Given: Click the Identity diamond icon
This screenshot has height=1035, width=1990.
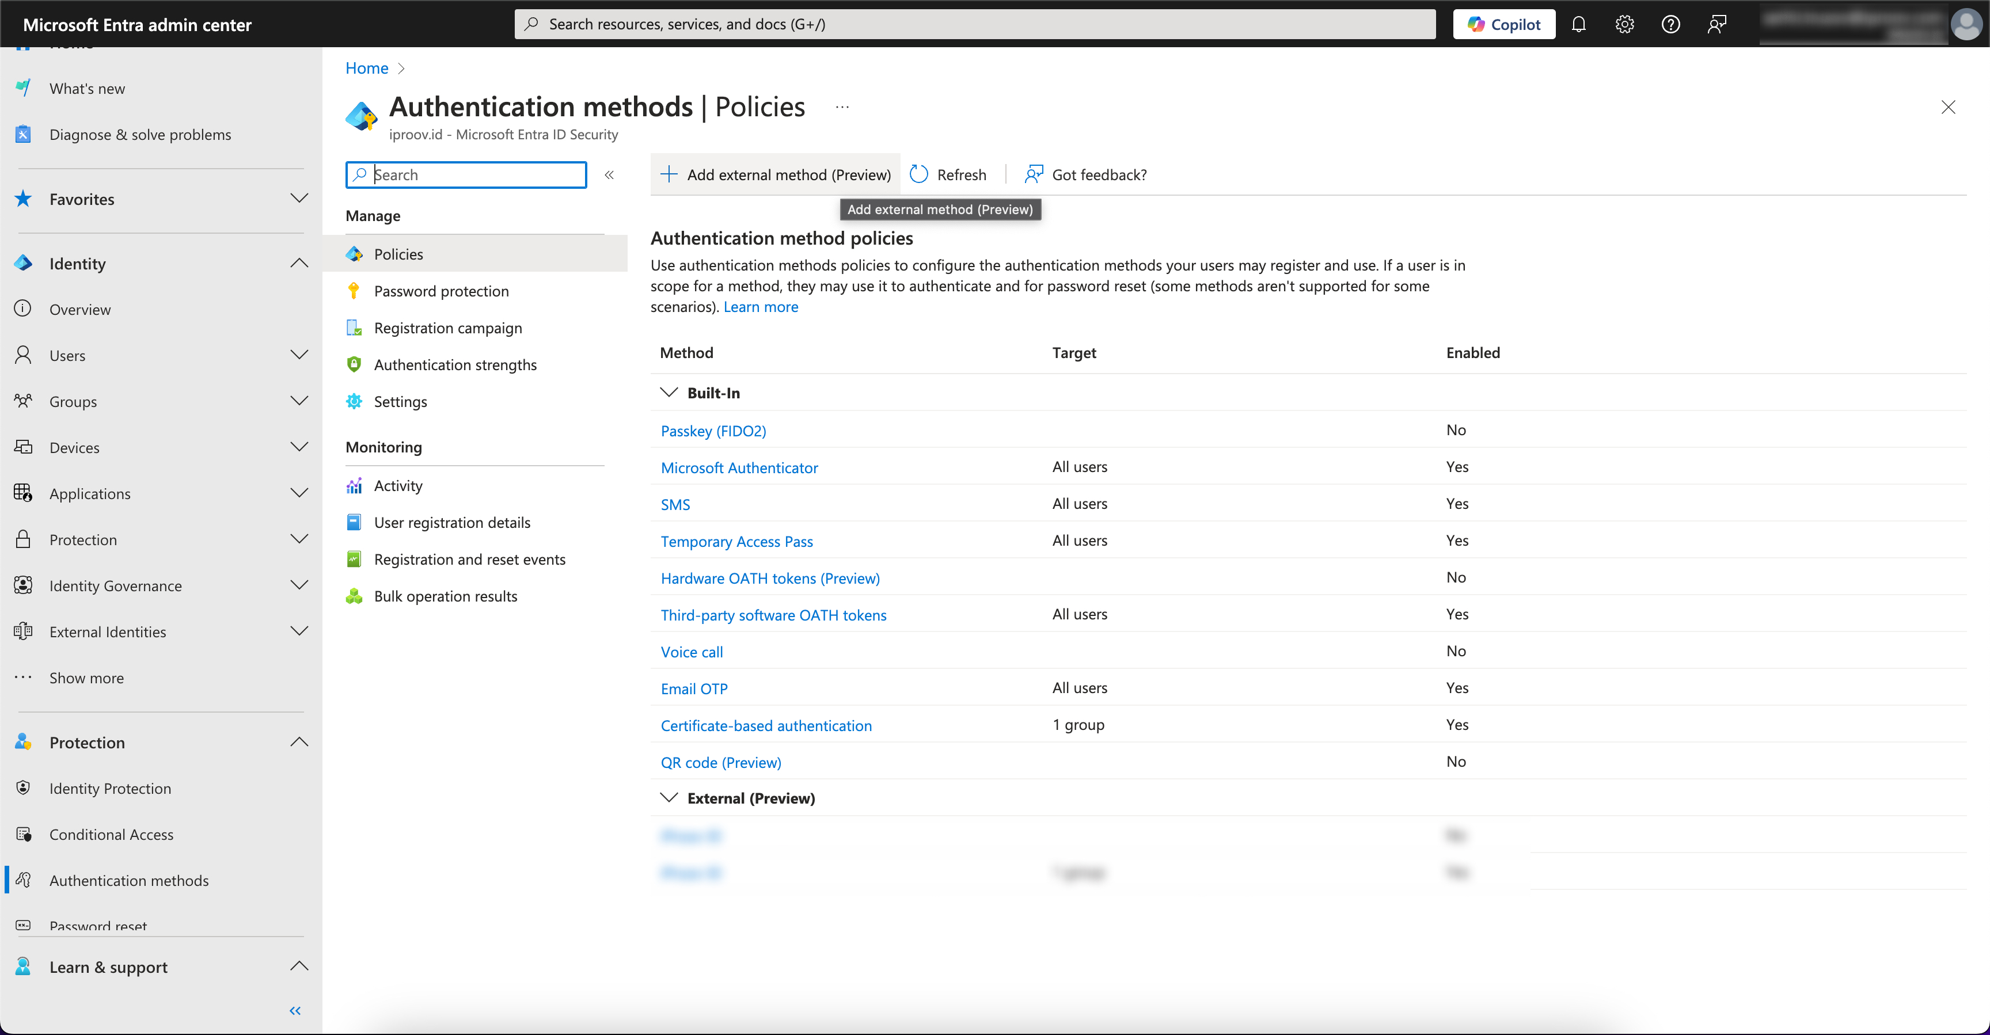Looking at the screenshot, I should [x=23, y=264].
